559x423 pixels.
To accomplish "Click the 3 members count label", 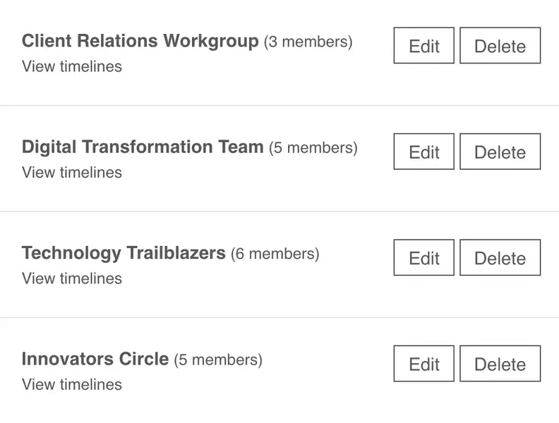I will click(x=308, y=42).
